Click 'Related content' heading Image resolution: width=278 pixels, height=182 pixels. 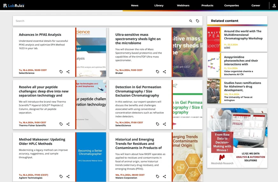coord(225,21)
